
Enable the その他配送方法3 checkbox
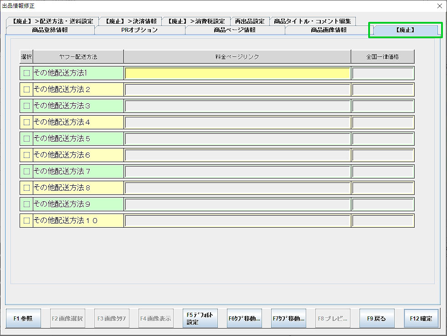click(26, 106)
